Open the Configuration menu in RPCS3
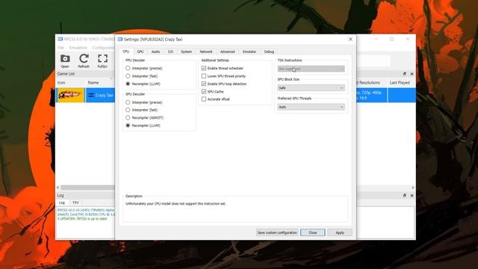 tap(103, 48)
